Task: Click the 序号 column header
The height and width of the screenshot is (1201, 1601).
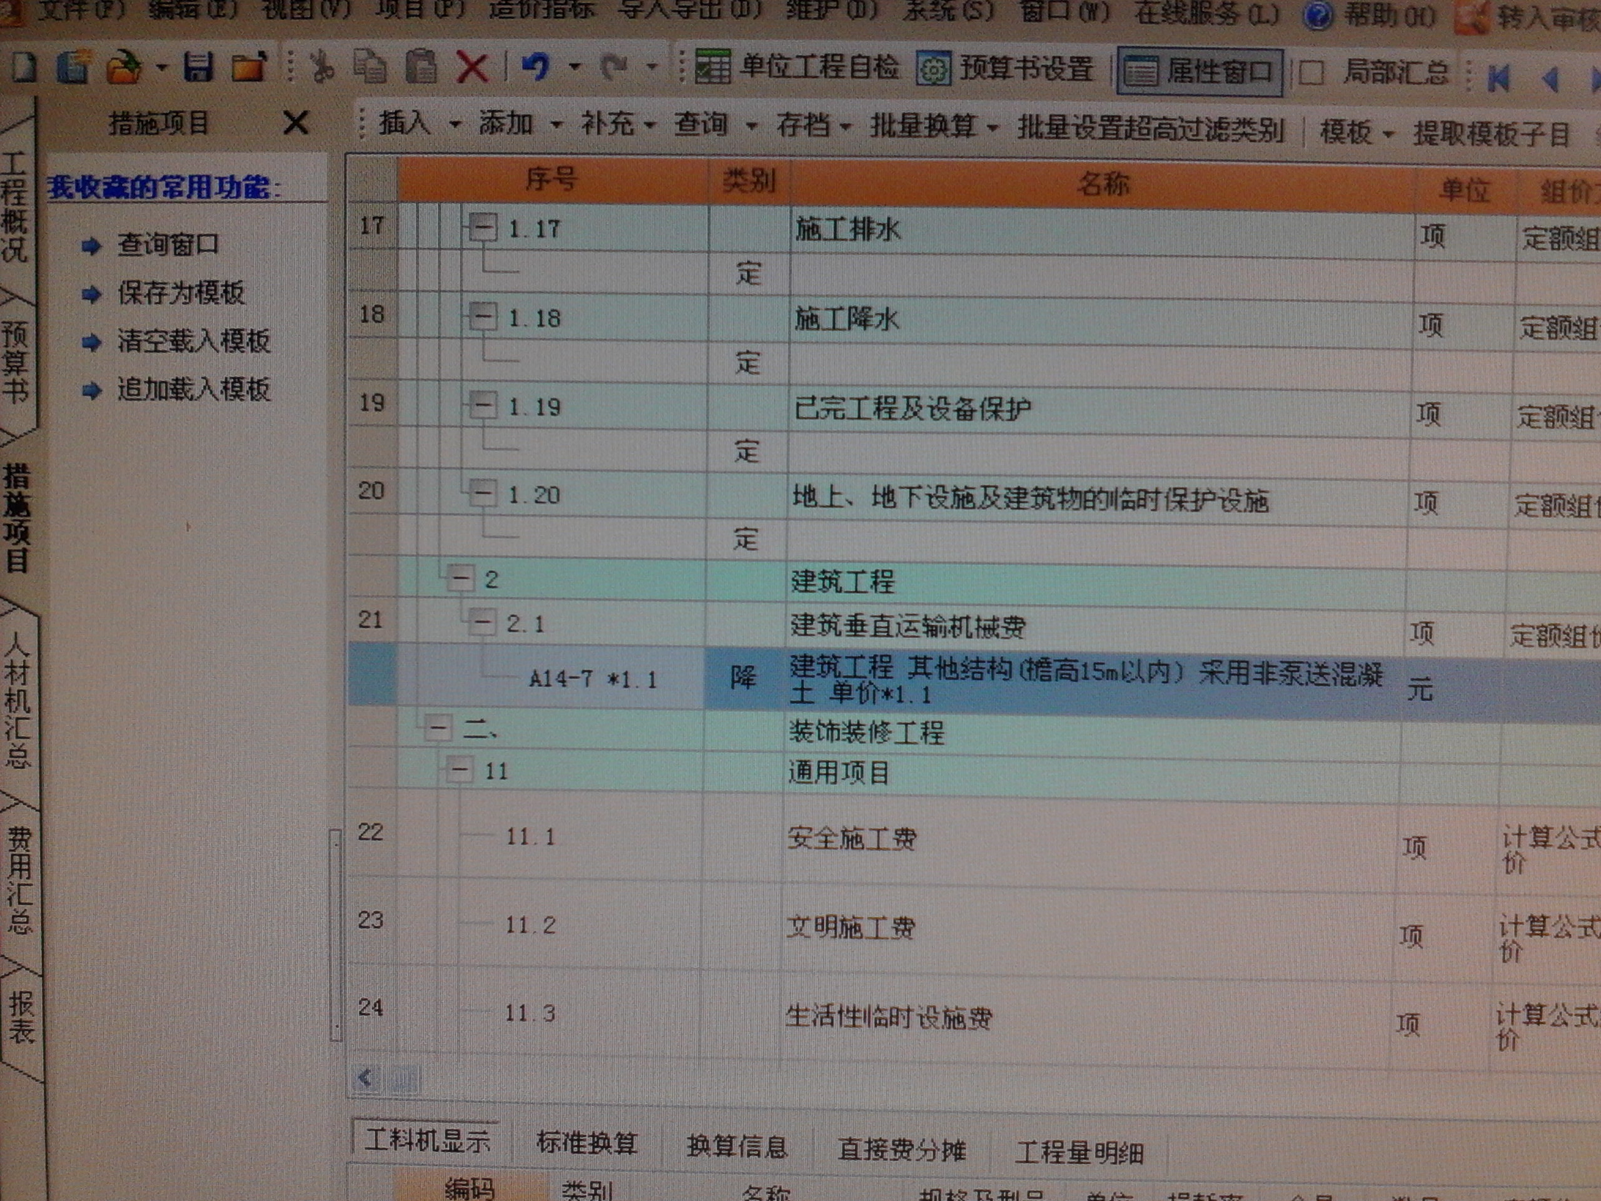Action: 552,178
